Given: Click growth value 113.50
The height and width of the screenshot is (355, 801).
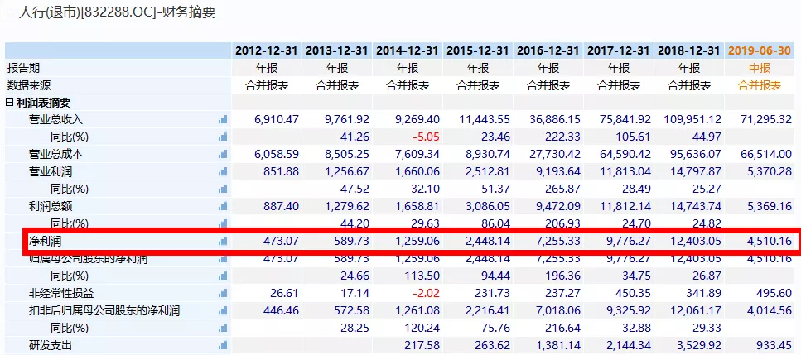Looking at the screenshot, I should 422,276.
